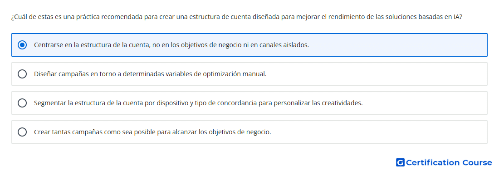Click the word 'Certification' beside the G logo
Screen dimensions: 499x171
pyautogui.click(x=433, y=163)
